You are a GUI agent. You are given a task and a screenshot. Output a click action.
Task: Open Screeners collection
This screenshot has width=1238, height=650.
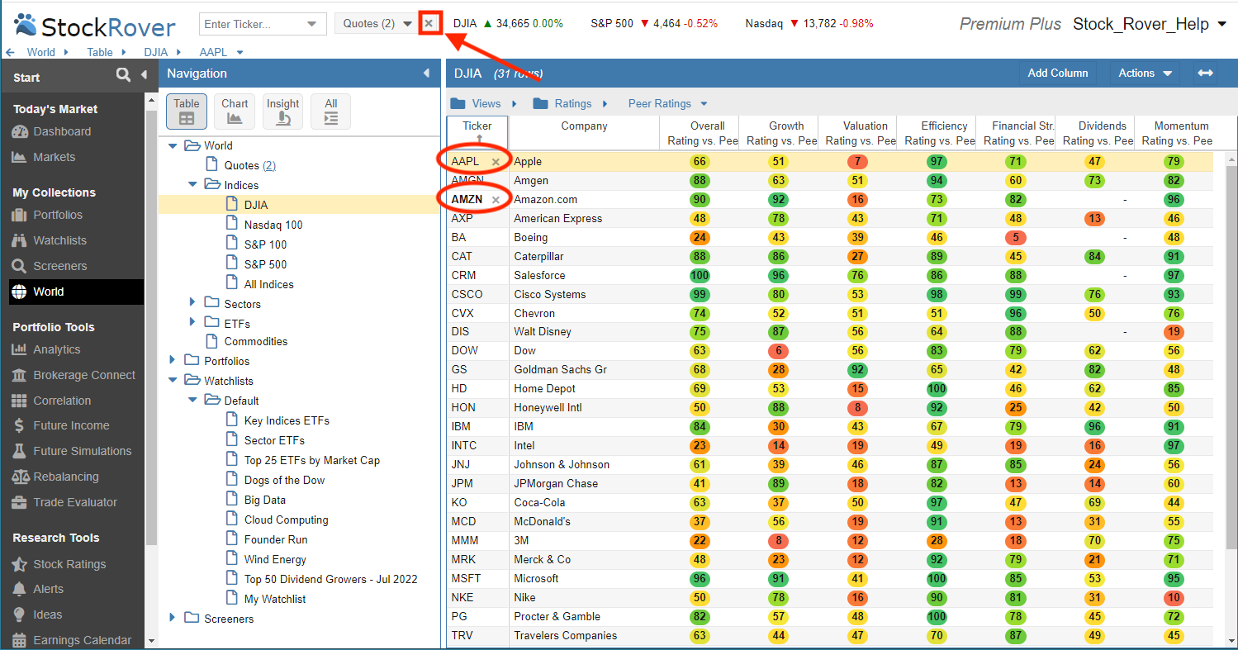(49, 266)
